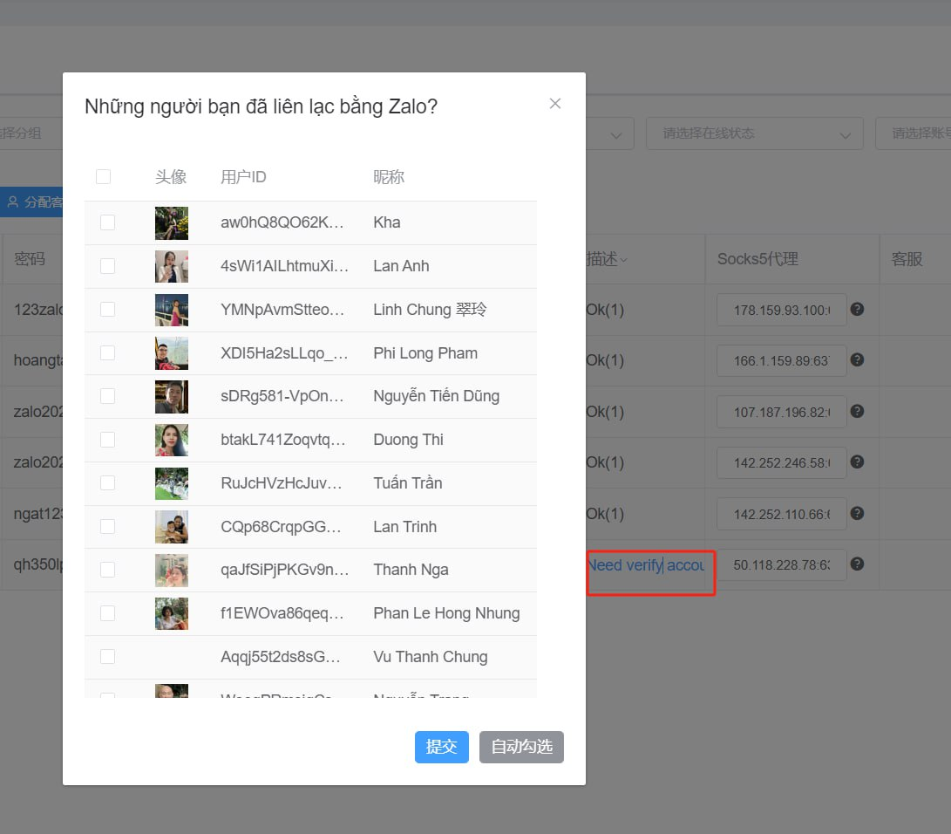
Task: Click help icon beside proxy 166.1.159.89
Action: click(x=857, y=359)
